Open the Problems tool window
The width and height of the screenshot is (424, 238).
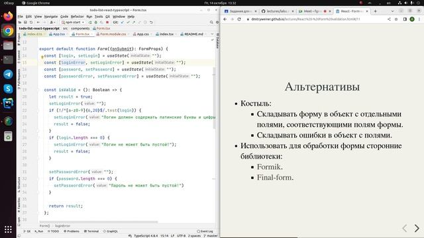(72, 231)
